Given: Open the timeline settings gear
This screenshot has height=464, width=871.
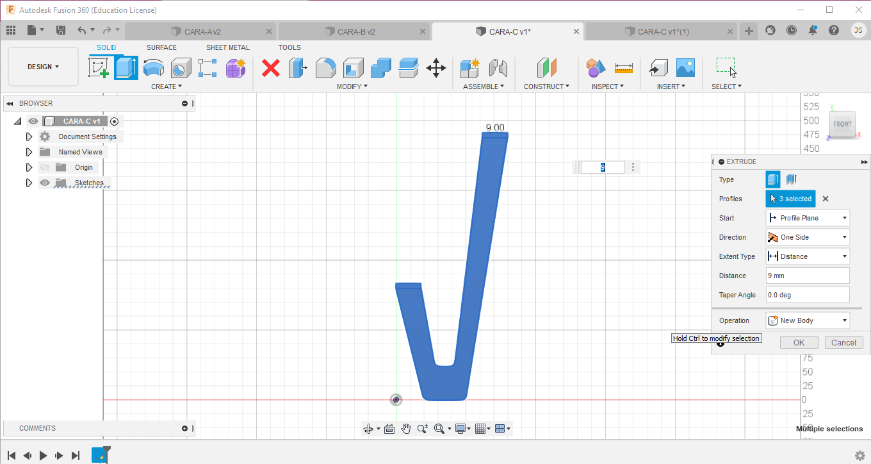Looking at the screenshot, I should coord(860,456).
